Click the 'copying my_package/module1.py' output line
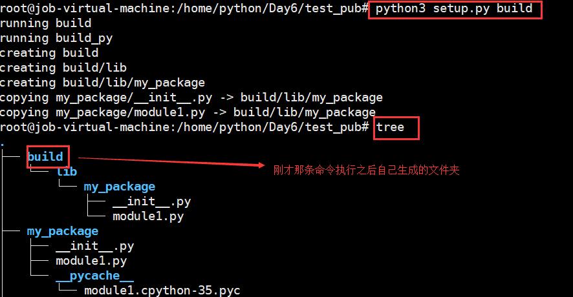Image resolution: width=573 pixels, height=297 pixels. point(188,112)
